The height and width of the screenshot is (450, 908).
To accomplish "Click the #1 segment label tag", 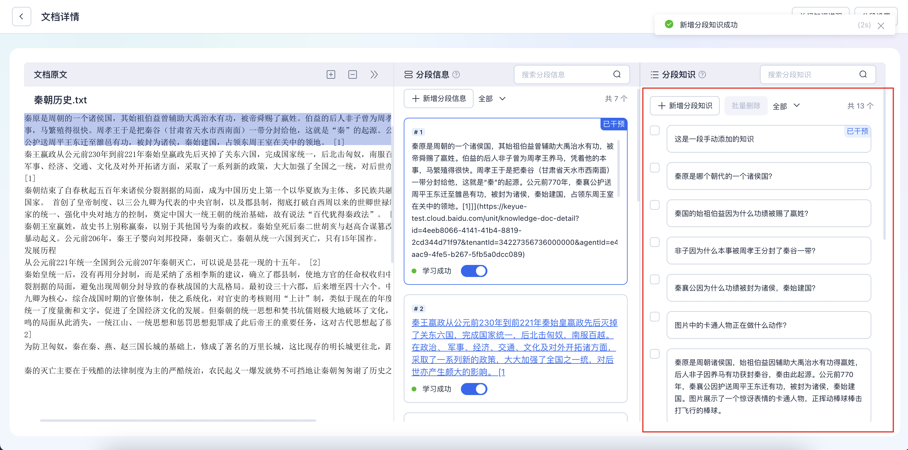I will click(418, 132).
